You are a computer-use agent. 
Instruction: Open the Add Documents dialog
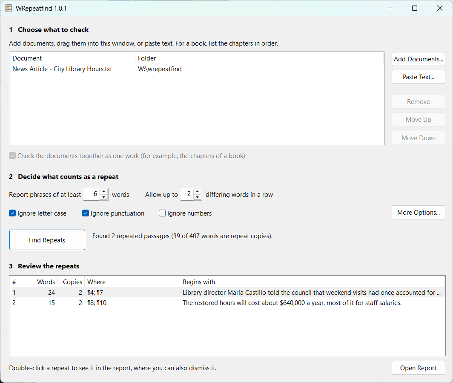point(419,59)
